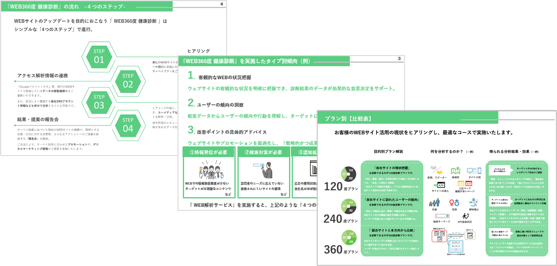This screenshot has height=266, width=557.
Task: Click the 検索上位サイト red box icon
Action: (439, 236)
